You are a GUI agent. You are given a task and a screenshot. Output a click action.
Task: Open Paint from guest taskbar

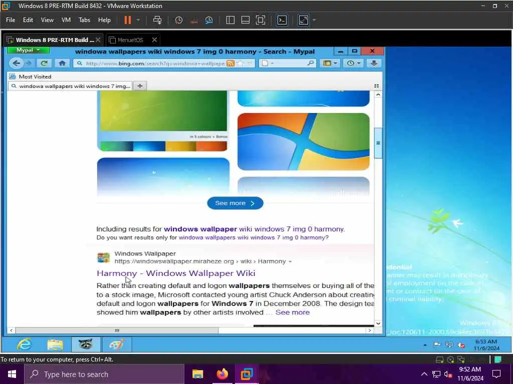pos(116,344)
